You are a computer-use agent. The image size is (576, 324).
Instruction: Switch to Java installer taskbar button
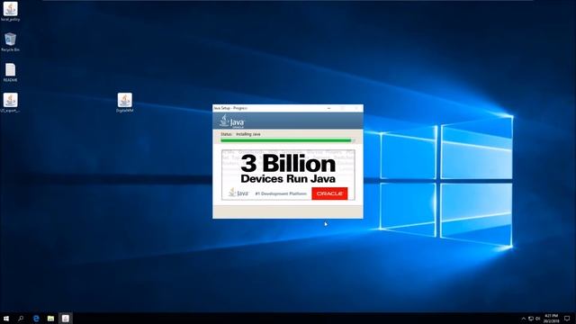click(66, 319)
